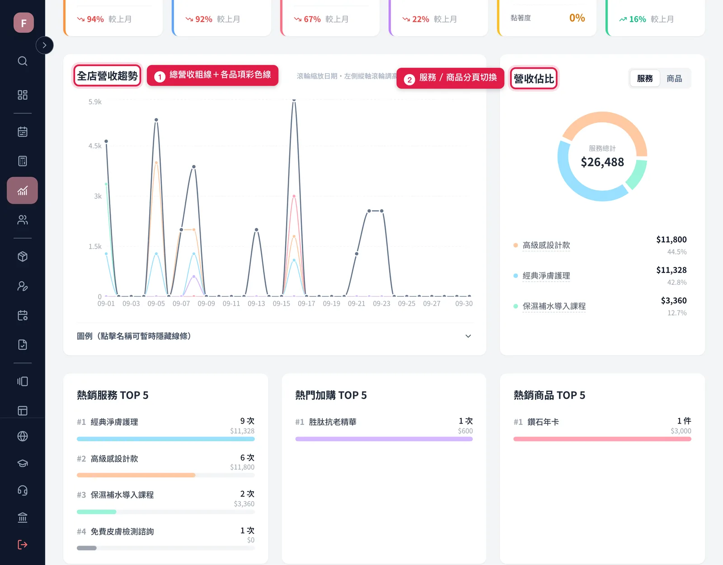This screenshot has height=565, width=723.
Task: Open the headset support icon
Action: click(23, 490)
